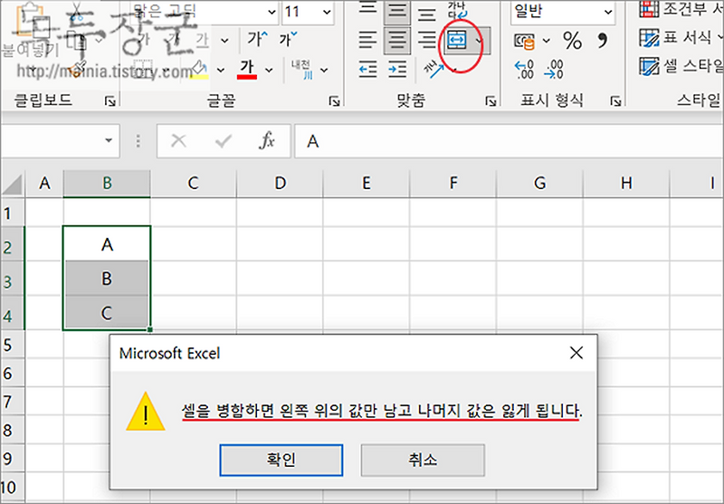
Task: Apply Percent style
Action: (573, 41)
